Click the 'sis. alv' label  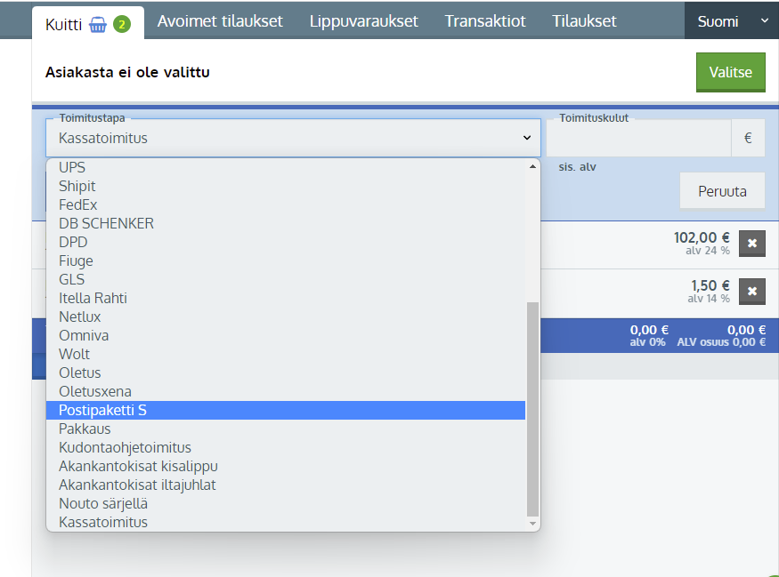click(577, 167)
